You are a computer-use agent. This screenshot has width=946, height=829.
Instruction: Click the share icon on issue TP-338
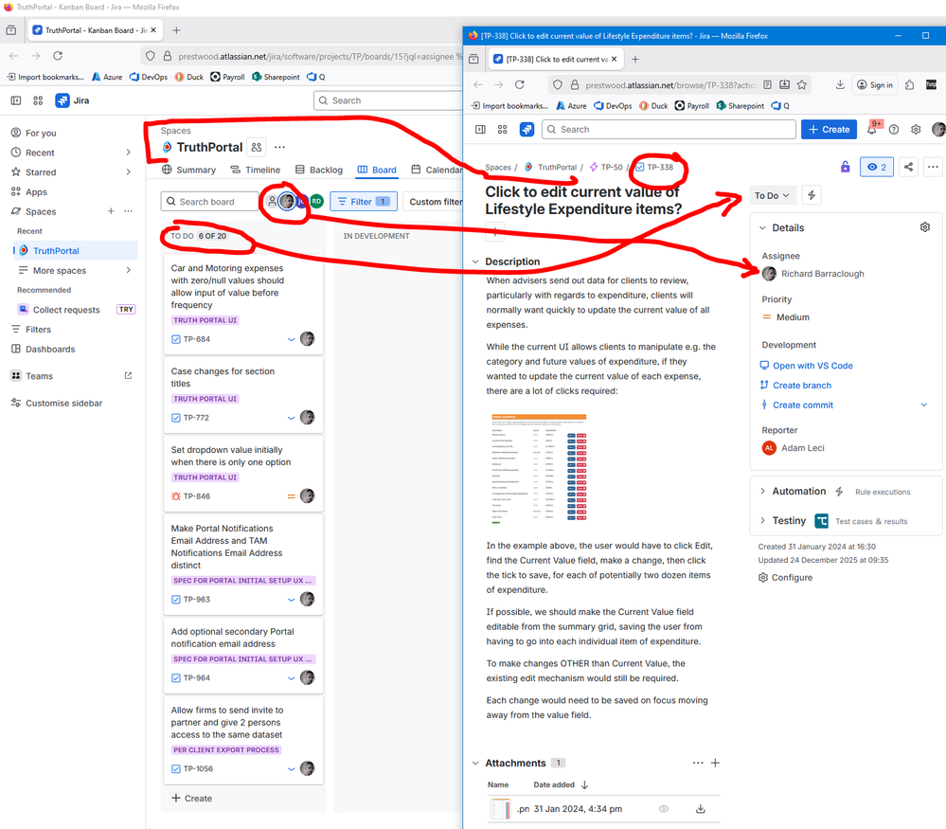tap(907, 166)
